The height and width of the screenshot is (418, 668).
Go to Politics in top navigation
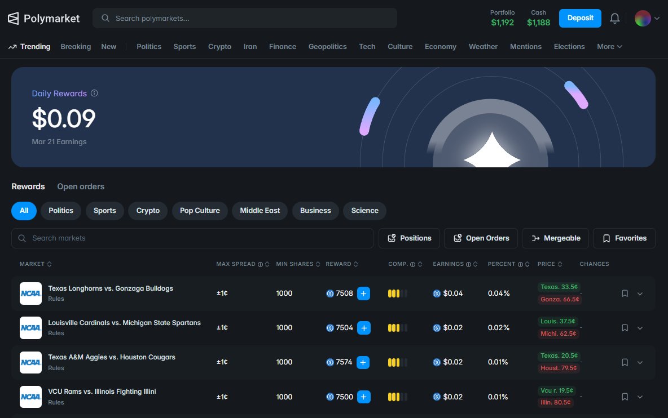coord(149,46)
